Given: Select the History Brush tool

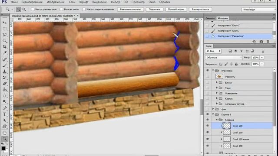Looking at the screenshot, I should pyautogui.click(x=5, y=78).
